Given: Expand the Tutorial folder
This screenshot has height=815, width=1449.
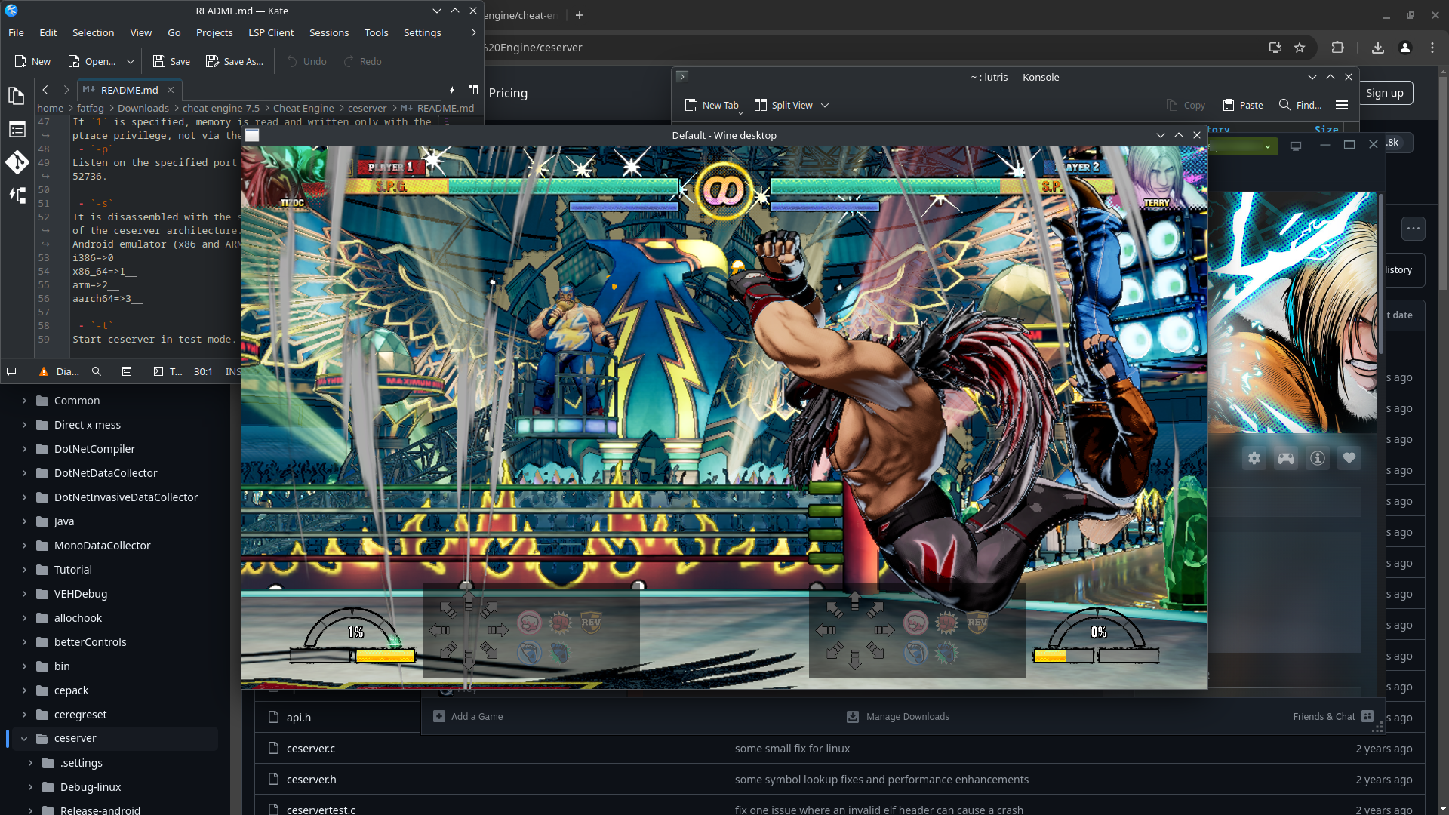Looking at the screenshot, I should tap(24, 570).
